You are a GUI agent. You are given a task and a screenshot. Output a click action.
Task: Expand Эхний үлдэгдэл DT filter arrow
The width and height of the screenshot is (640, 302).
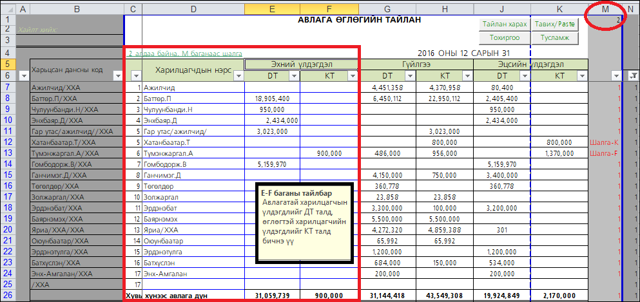point(293,76)
